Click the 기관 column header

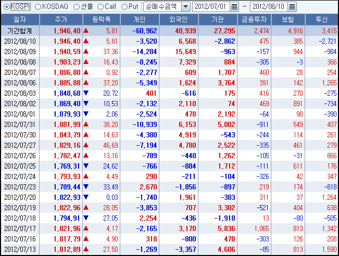coord(218,20)
